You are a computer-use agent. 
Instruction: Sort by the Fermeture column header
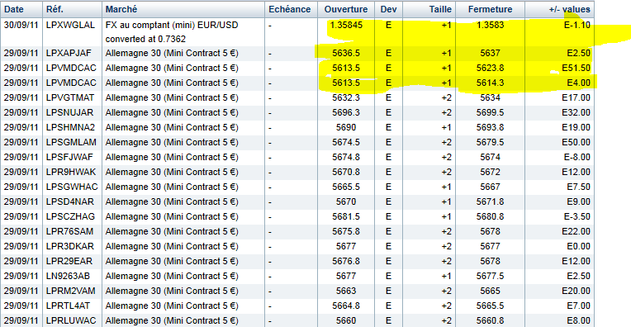[490, 9]
